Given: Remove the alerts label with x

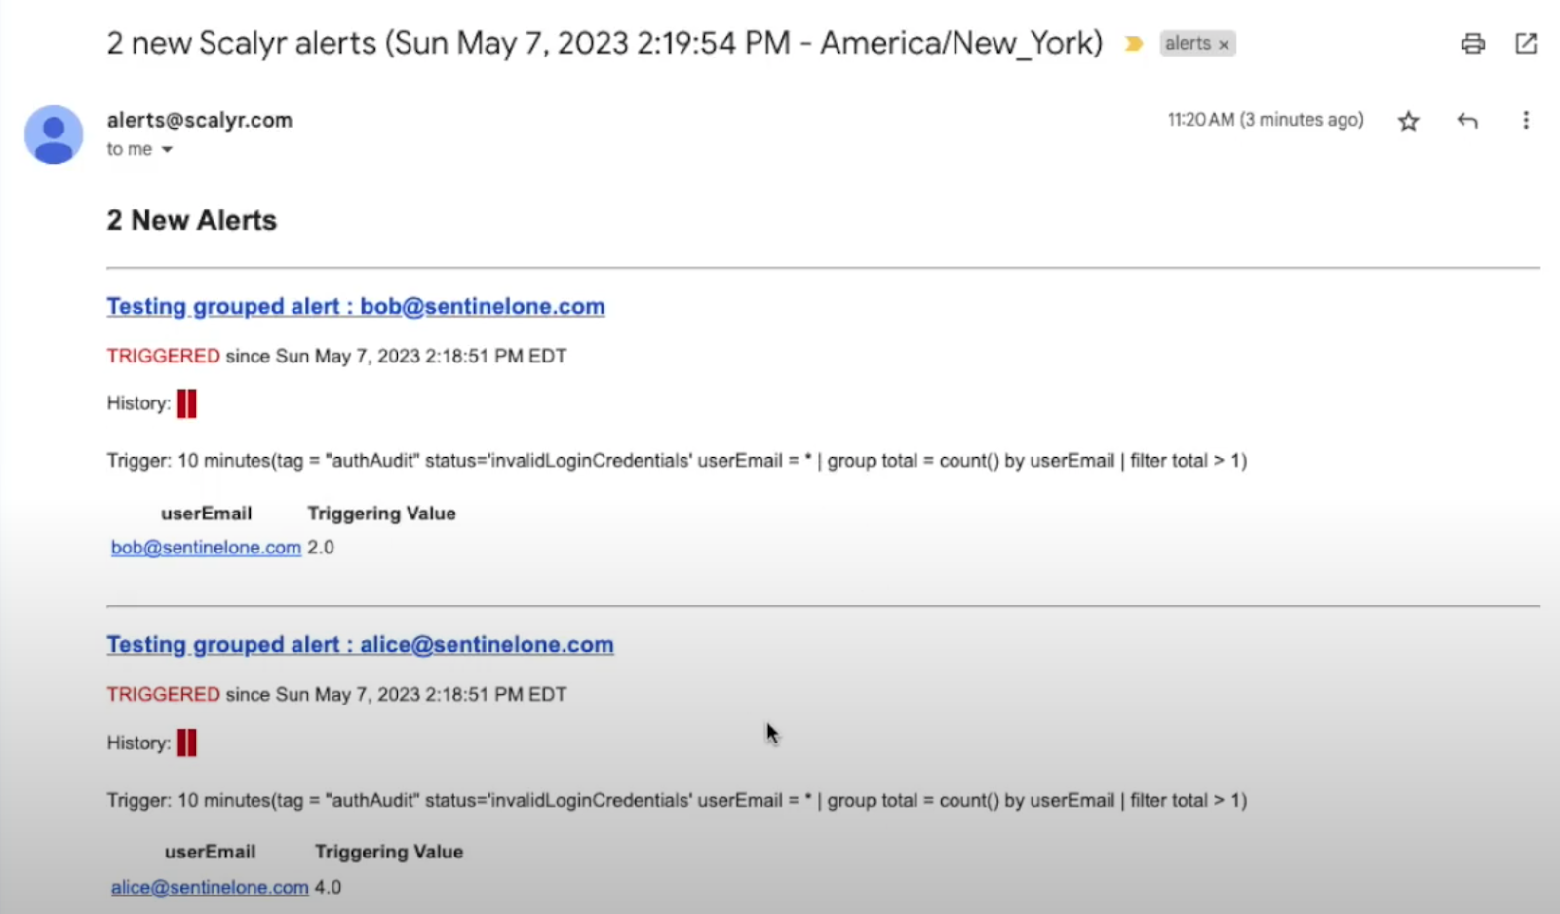Looking at the screenshot, I should 1224,45.
